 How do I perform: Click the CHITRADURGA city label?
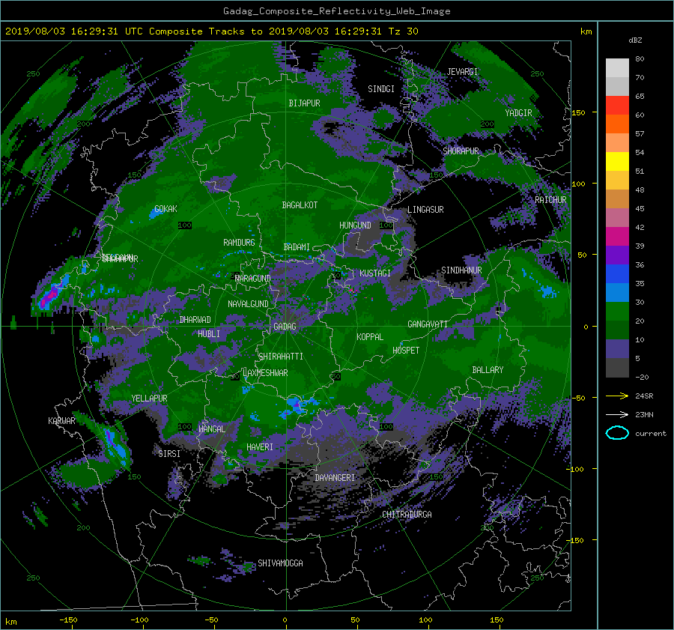point(407,515)
